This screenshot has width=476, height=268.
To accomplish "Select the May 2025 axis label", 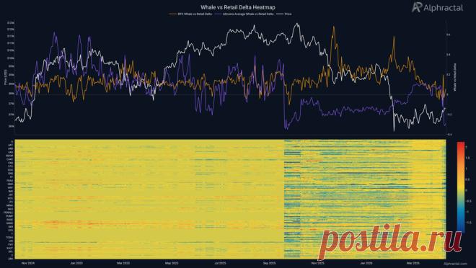I will (x=172, y=263).
